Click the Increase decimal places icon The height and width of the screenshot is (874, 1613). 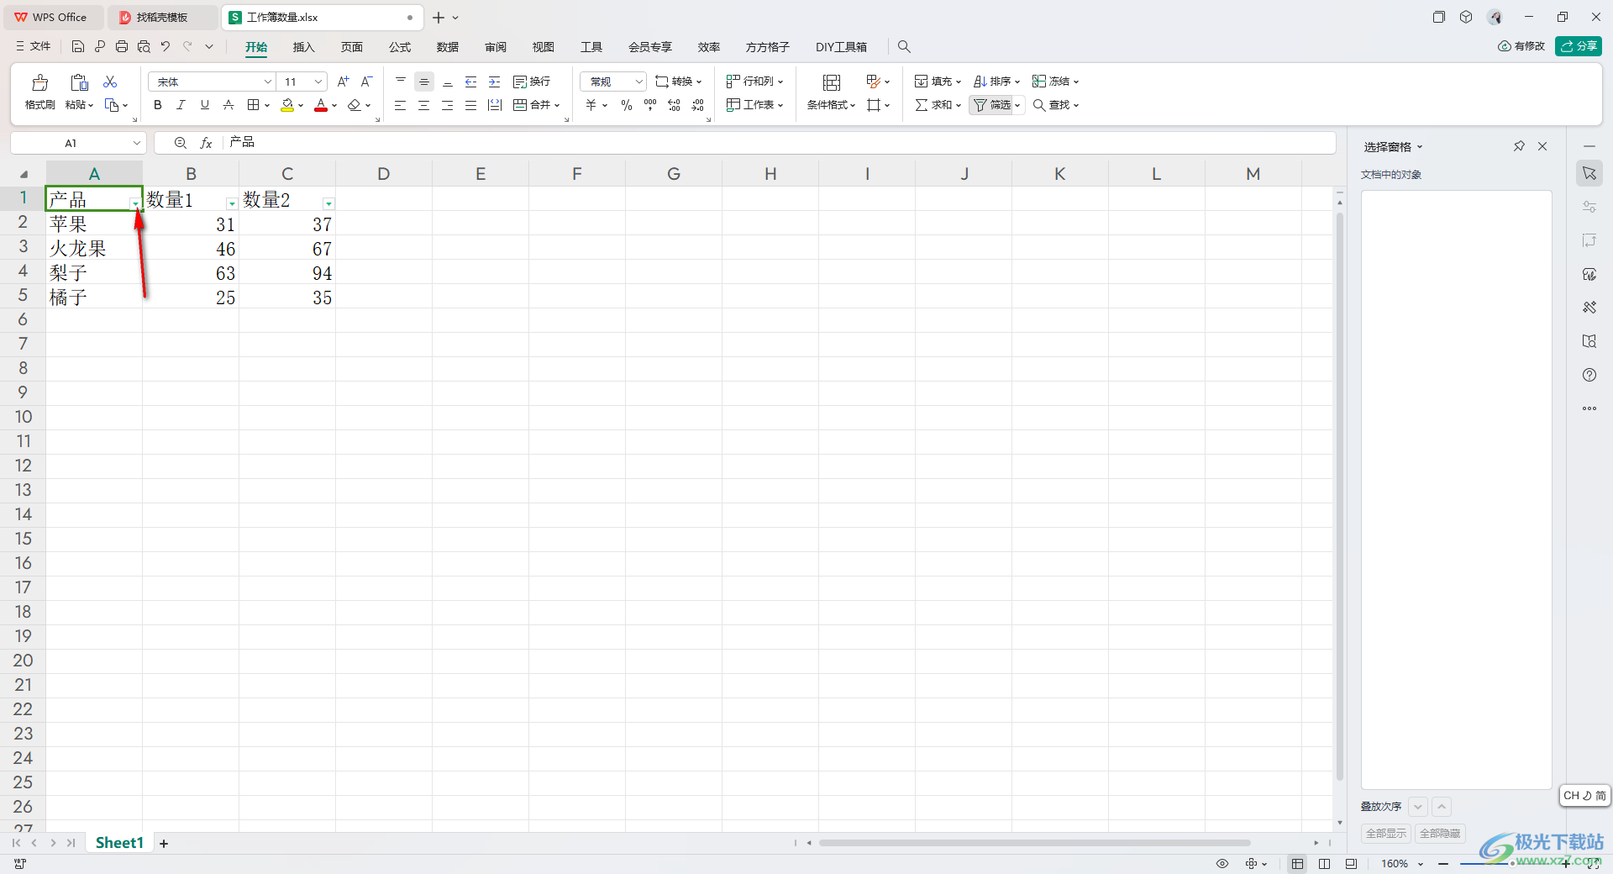coord(674,105)
